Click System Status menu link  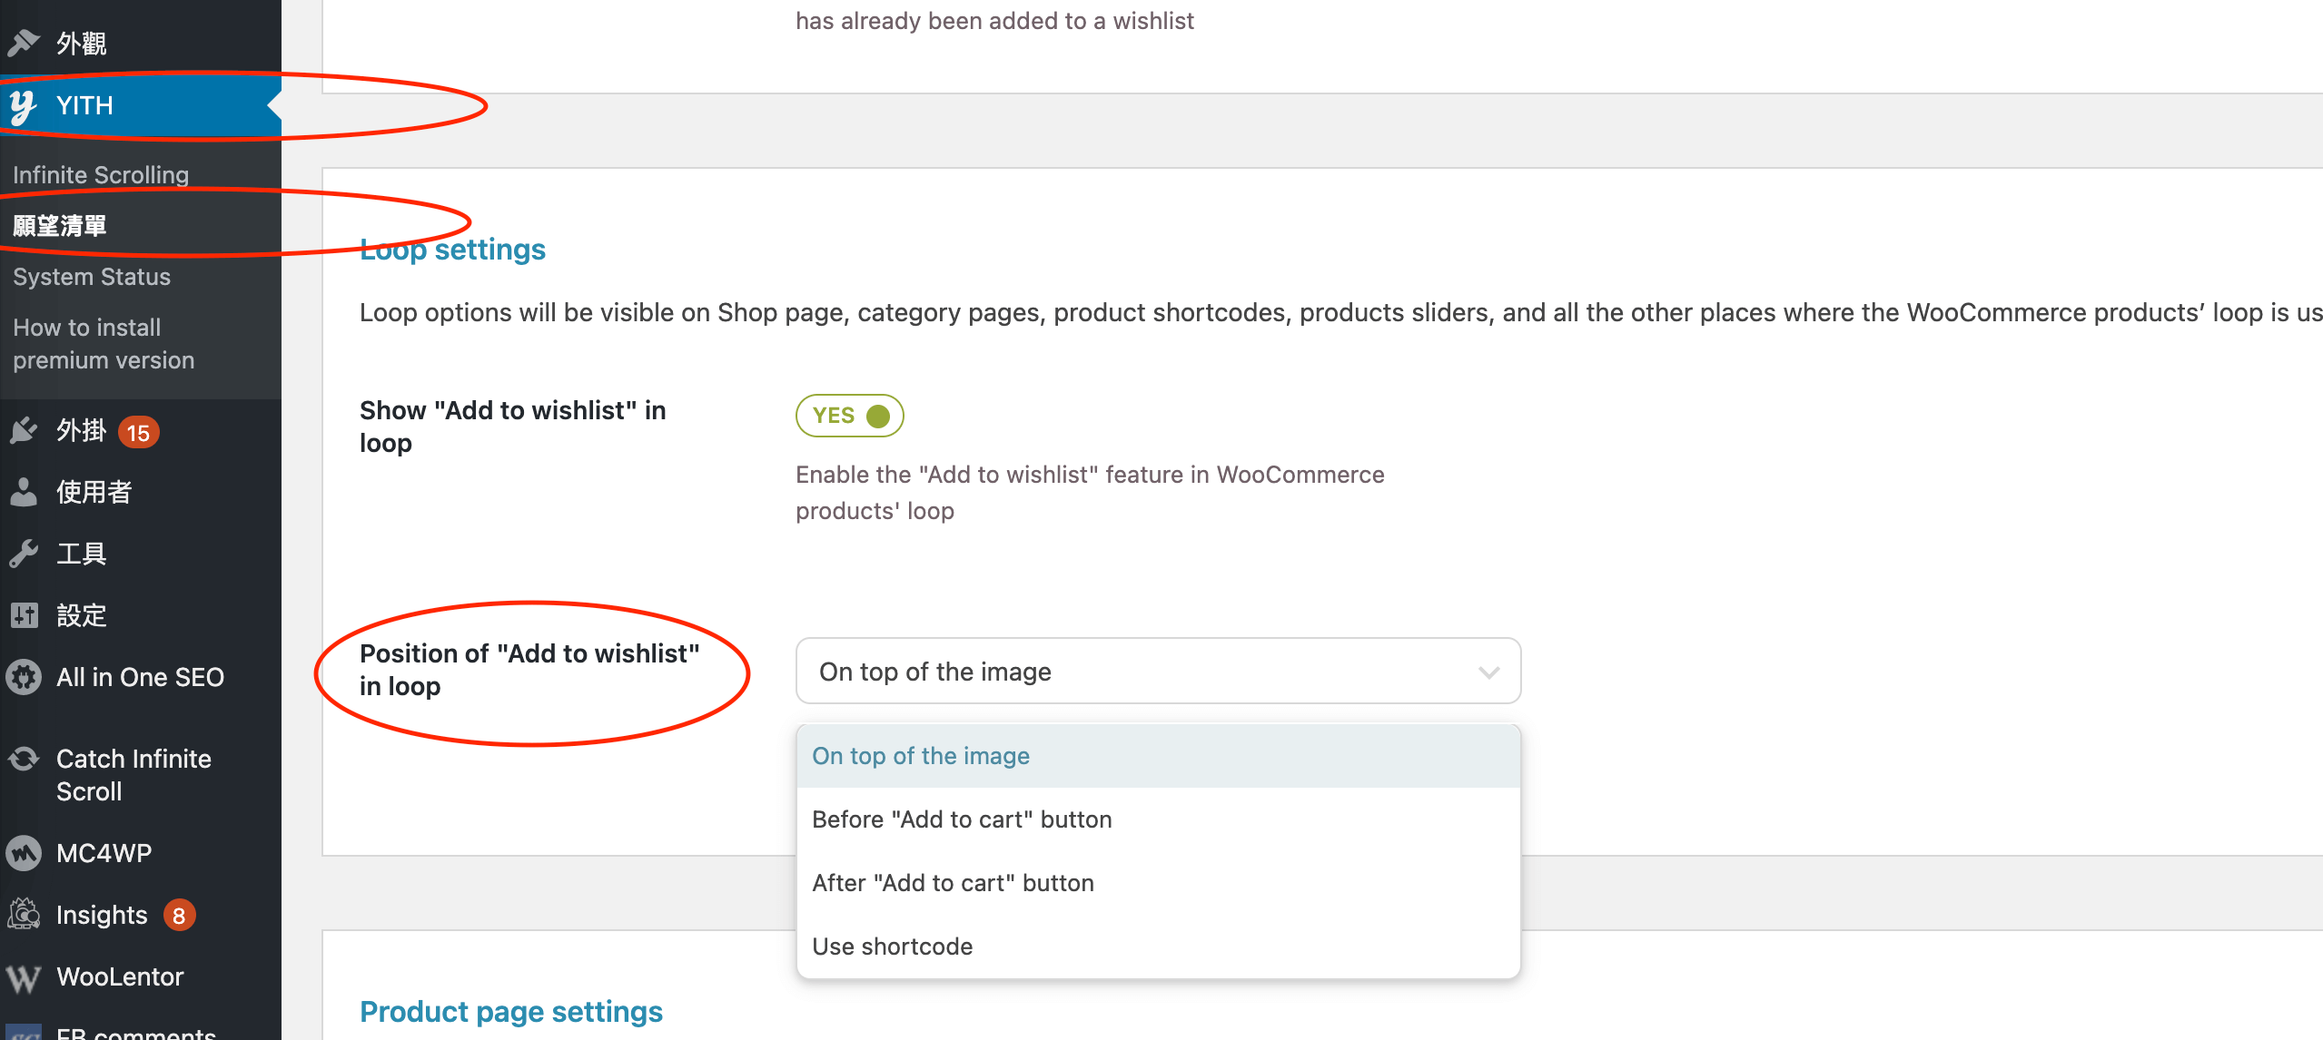pos(92,276)
